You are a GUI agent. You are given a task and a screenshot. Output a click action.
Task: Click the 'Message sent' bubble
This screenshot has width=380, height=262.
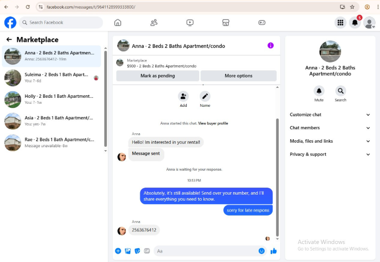pos(146,154)
